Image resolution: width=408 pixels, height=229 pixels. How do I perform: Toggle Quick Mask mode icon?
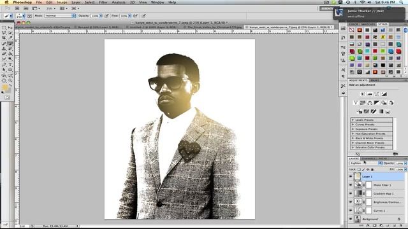click(x=7, y=97)
